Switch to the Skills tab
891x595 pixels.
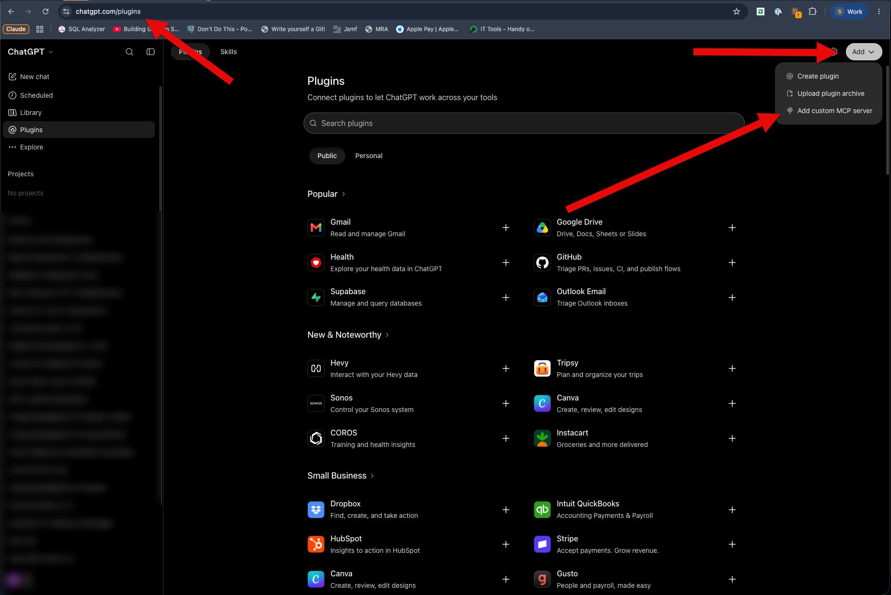pyautogui.click(x=228, y=52)
